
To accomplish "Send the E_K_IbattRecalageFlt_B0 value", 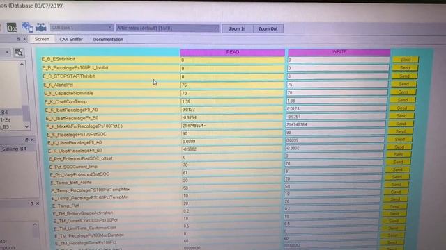I will point(401,116).
